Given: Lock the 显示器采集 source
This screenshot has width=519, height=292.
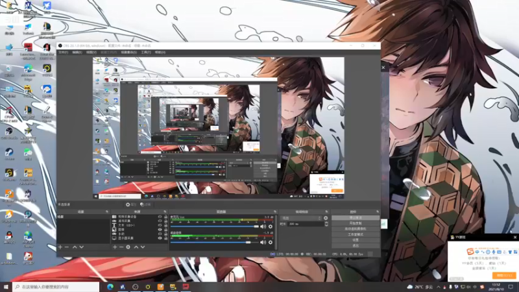Looking at the screenshot, I should [165, 238].
